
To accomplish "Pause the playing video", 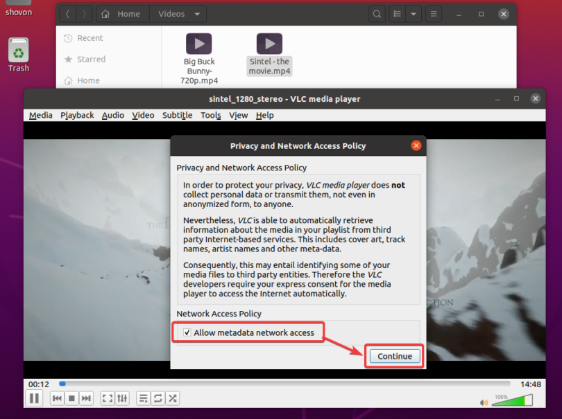I will [33, 398].
